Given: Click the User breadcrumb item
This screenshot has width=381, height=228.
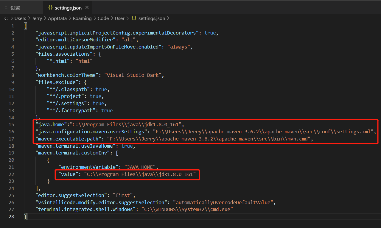Looking at the screenshot, I should tap(119, 18).
